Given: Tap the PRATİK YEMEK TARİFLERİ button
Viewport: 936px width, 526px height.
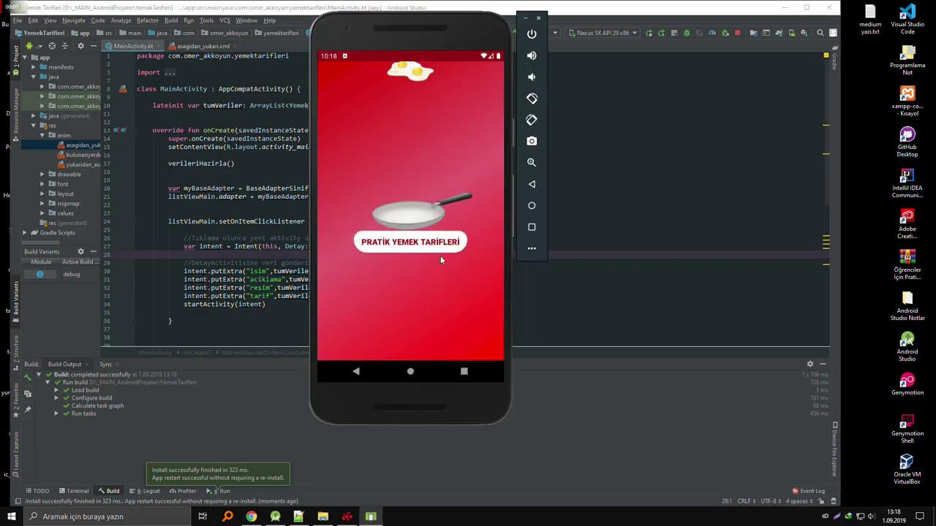Looking at the screenshot, I should [x=410, y=242].
